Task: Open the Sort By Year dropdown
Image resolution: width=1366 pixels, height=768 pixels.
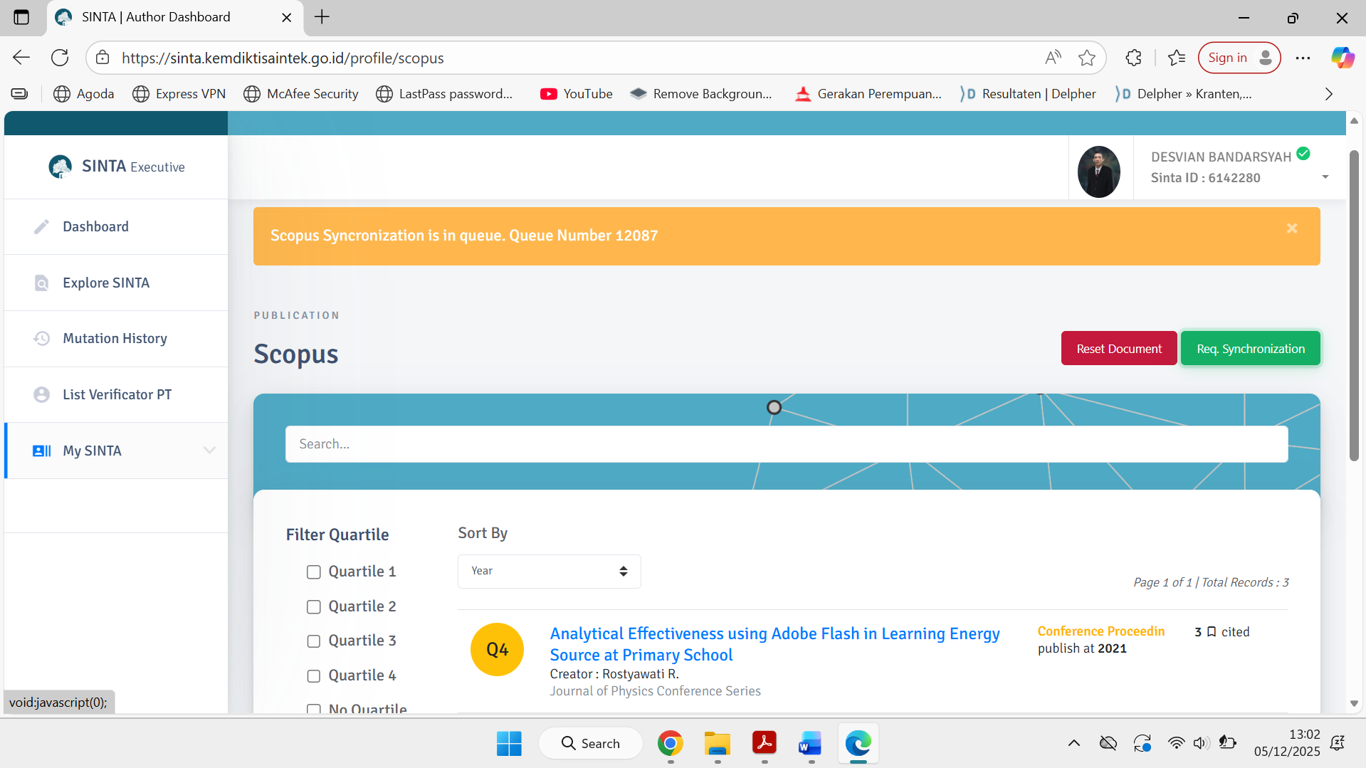Action: point(549,571)
